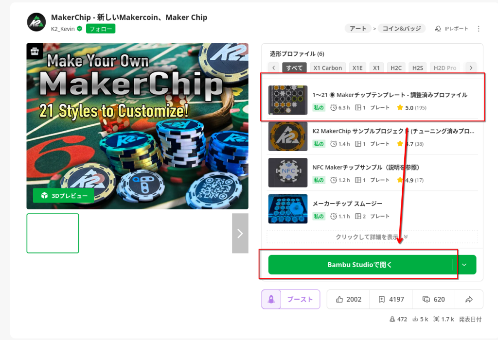Click the share arrow icon

[x=469, y=299]
